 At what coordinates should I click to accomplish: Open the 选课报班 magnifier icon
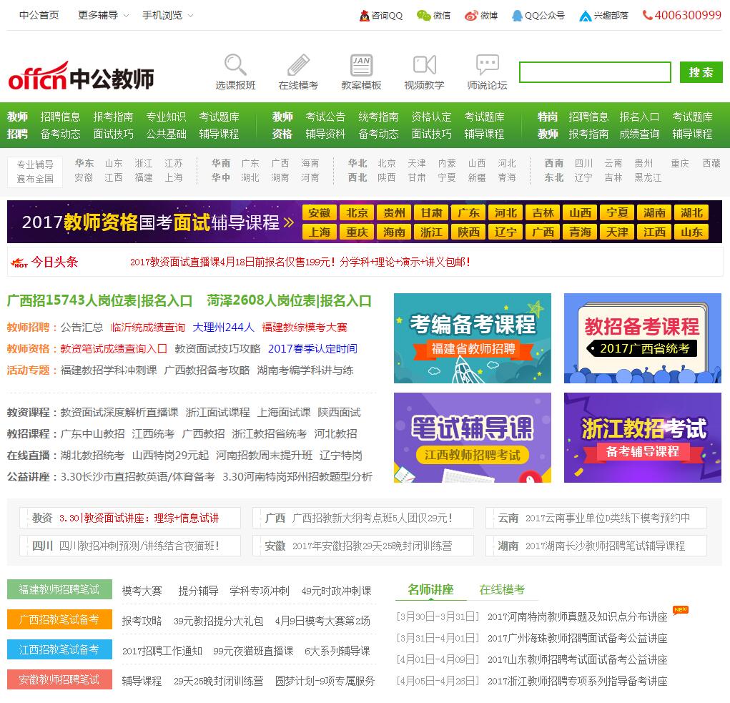[x=235, y=64]
